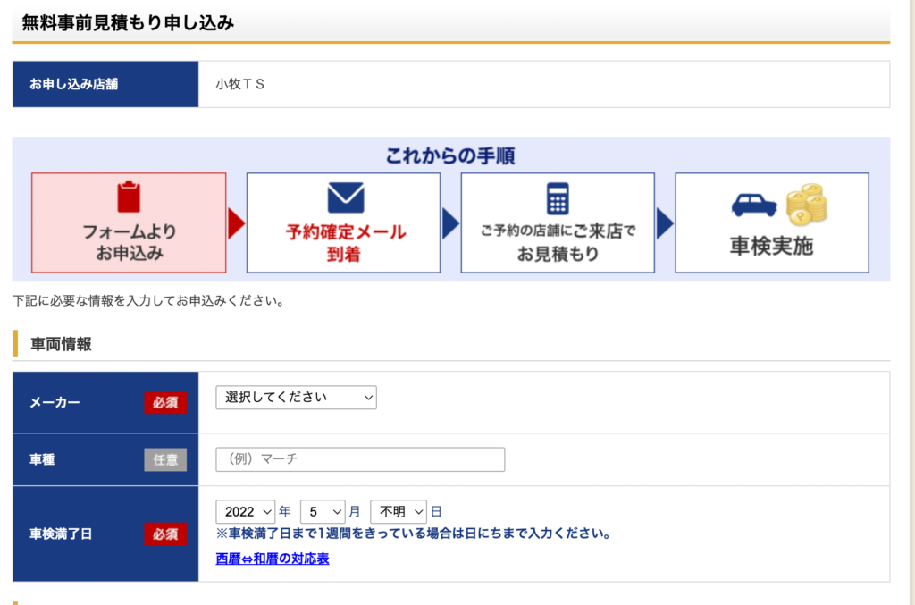Click the 任意 badge beside 車種

pos(165,459)
